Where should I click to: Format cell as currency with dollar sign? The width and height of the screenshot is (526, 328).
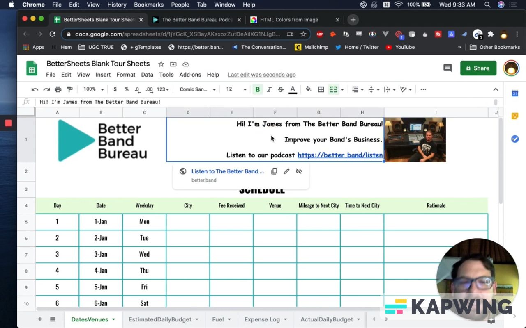115,89
